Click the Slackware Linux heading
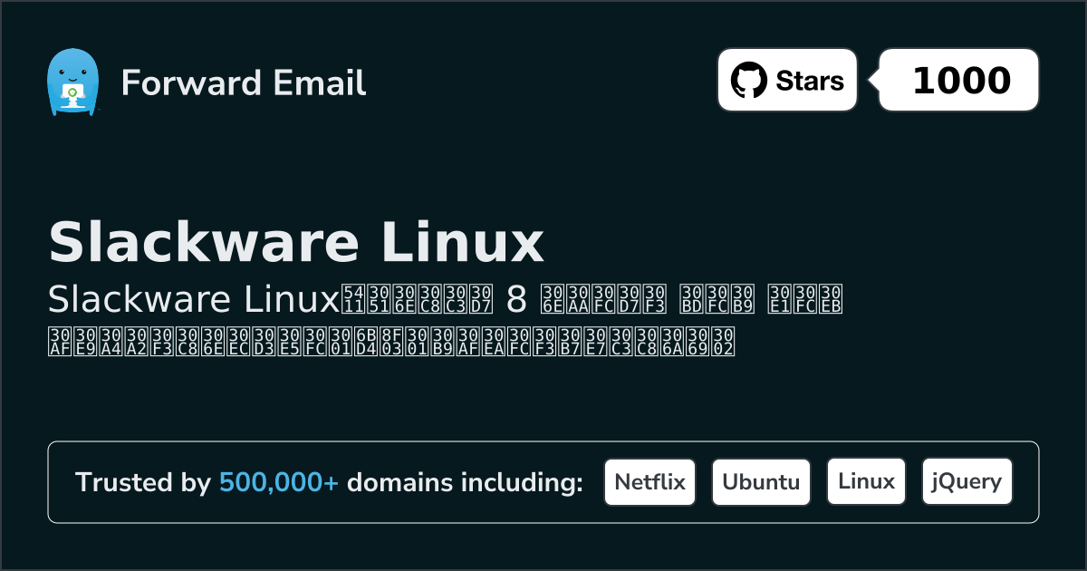The height and width of the screenshot is (571, 1087). point(297,241)
